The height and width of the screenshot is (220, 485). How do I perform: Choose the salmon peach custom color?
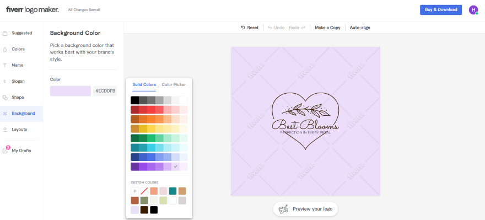(154, 191)
